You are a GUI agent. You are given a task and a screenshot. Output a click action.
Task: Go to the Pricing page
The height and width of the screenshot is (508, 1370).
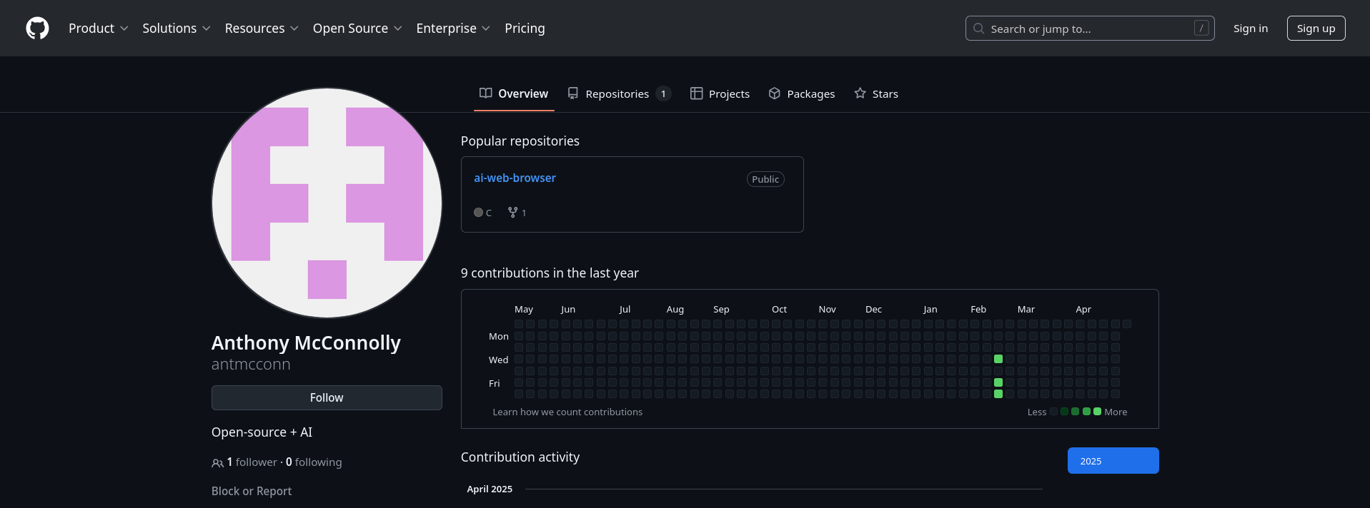click(x=525, y=29)
